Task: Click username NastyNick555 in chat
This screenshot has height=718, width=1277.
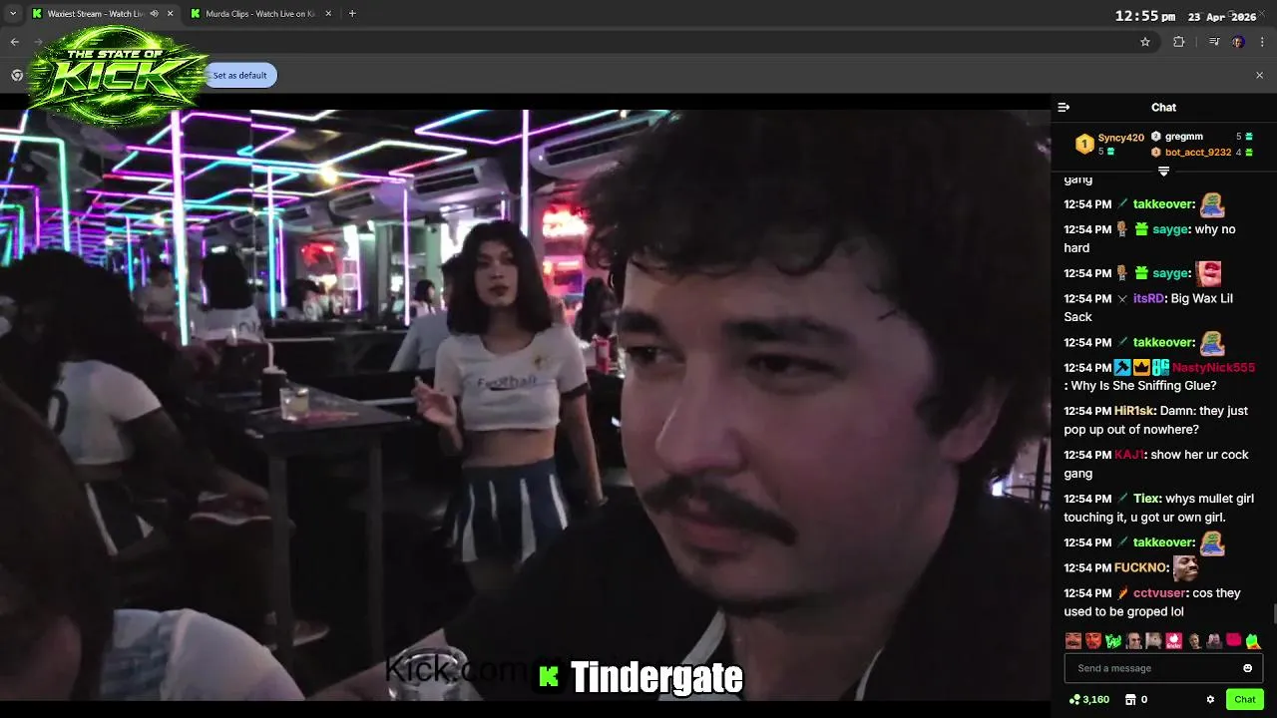Action: [1213, 367]
